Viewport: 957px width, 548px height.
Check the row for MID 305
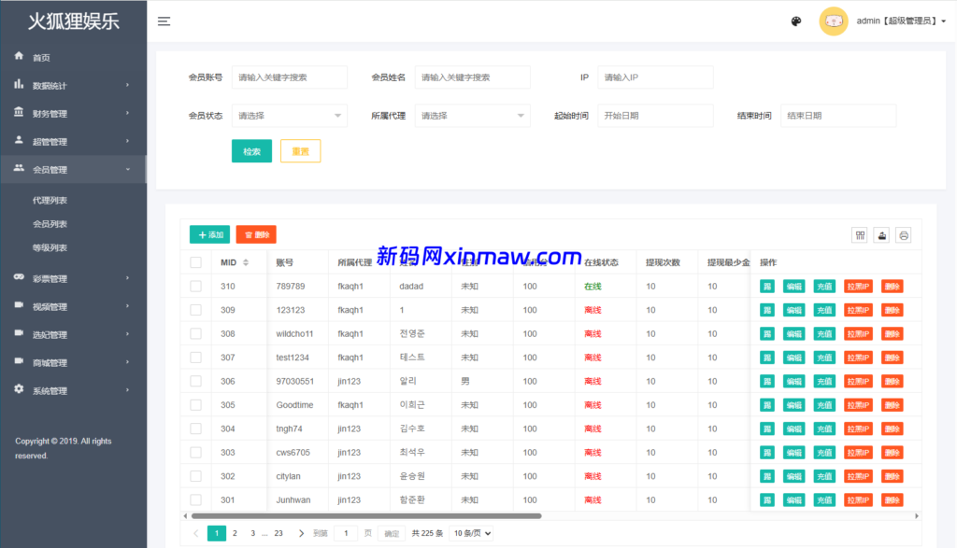point(196,405)
